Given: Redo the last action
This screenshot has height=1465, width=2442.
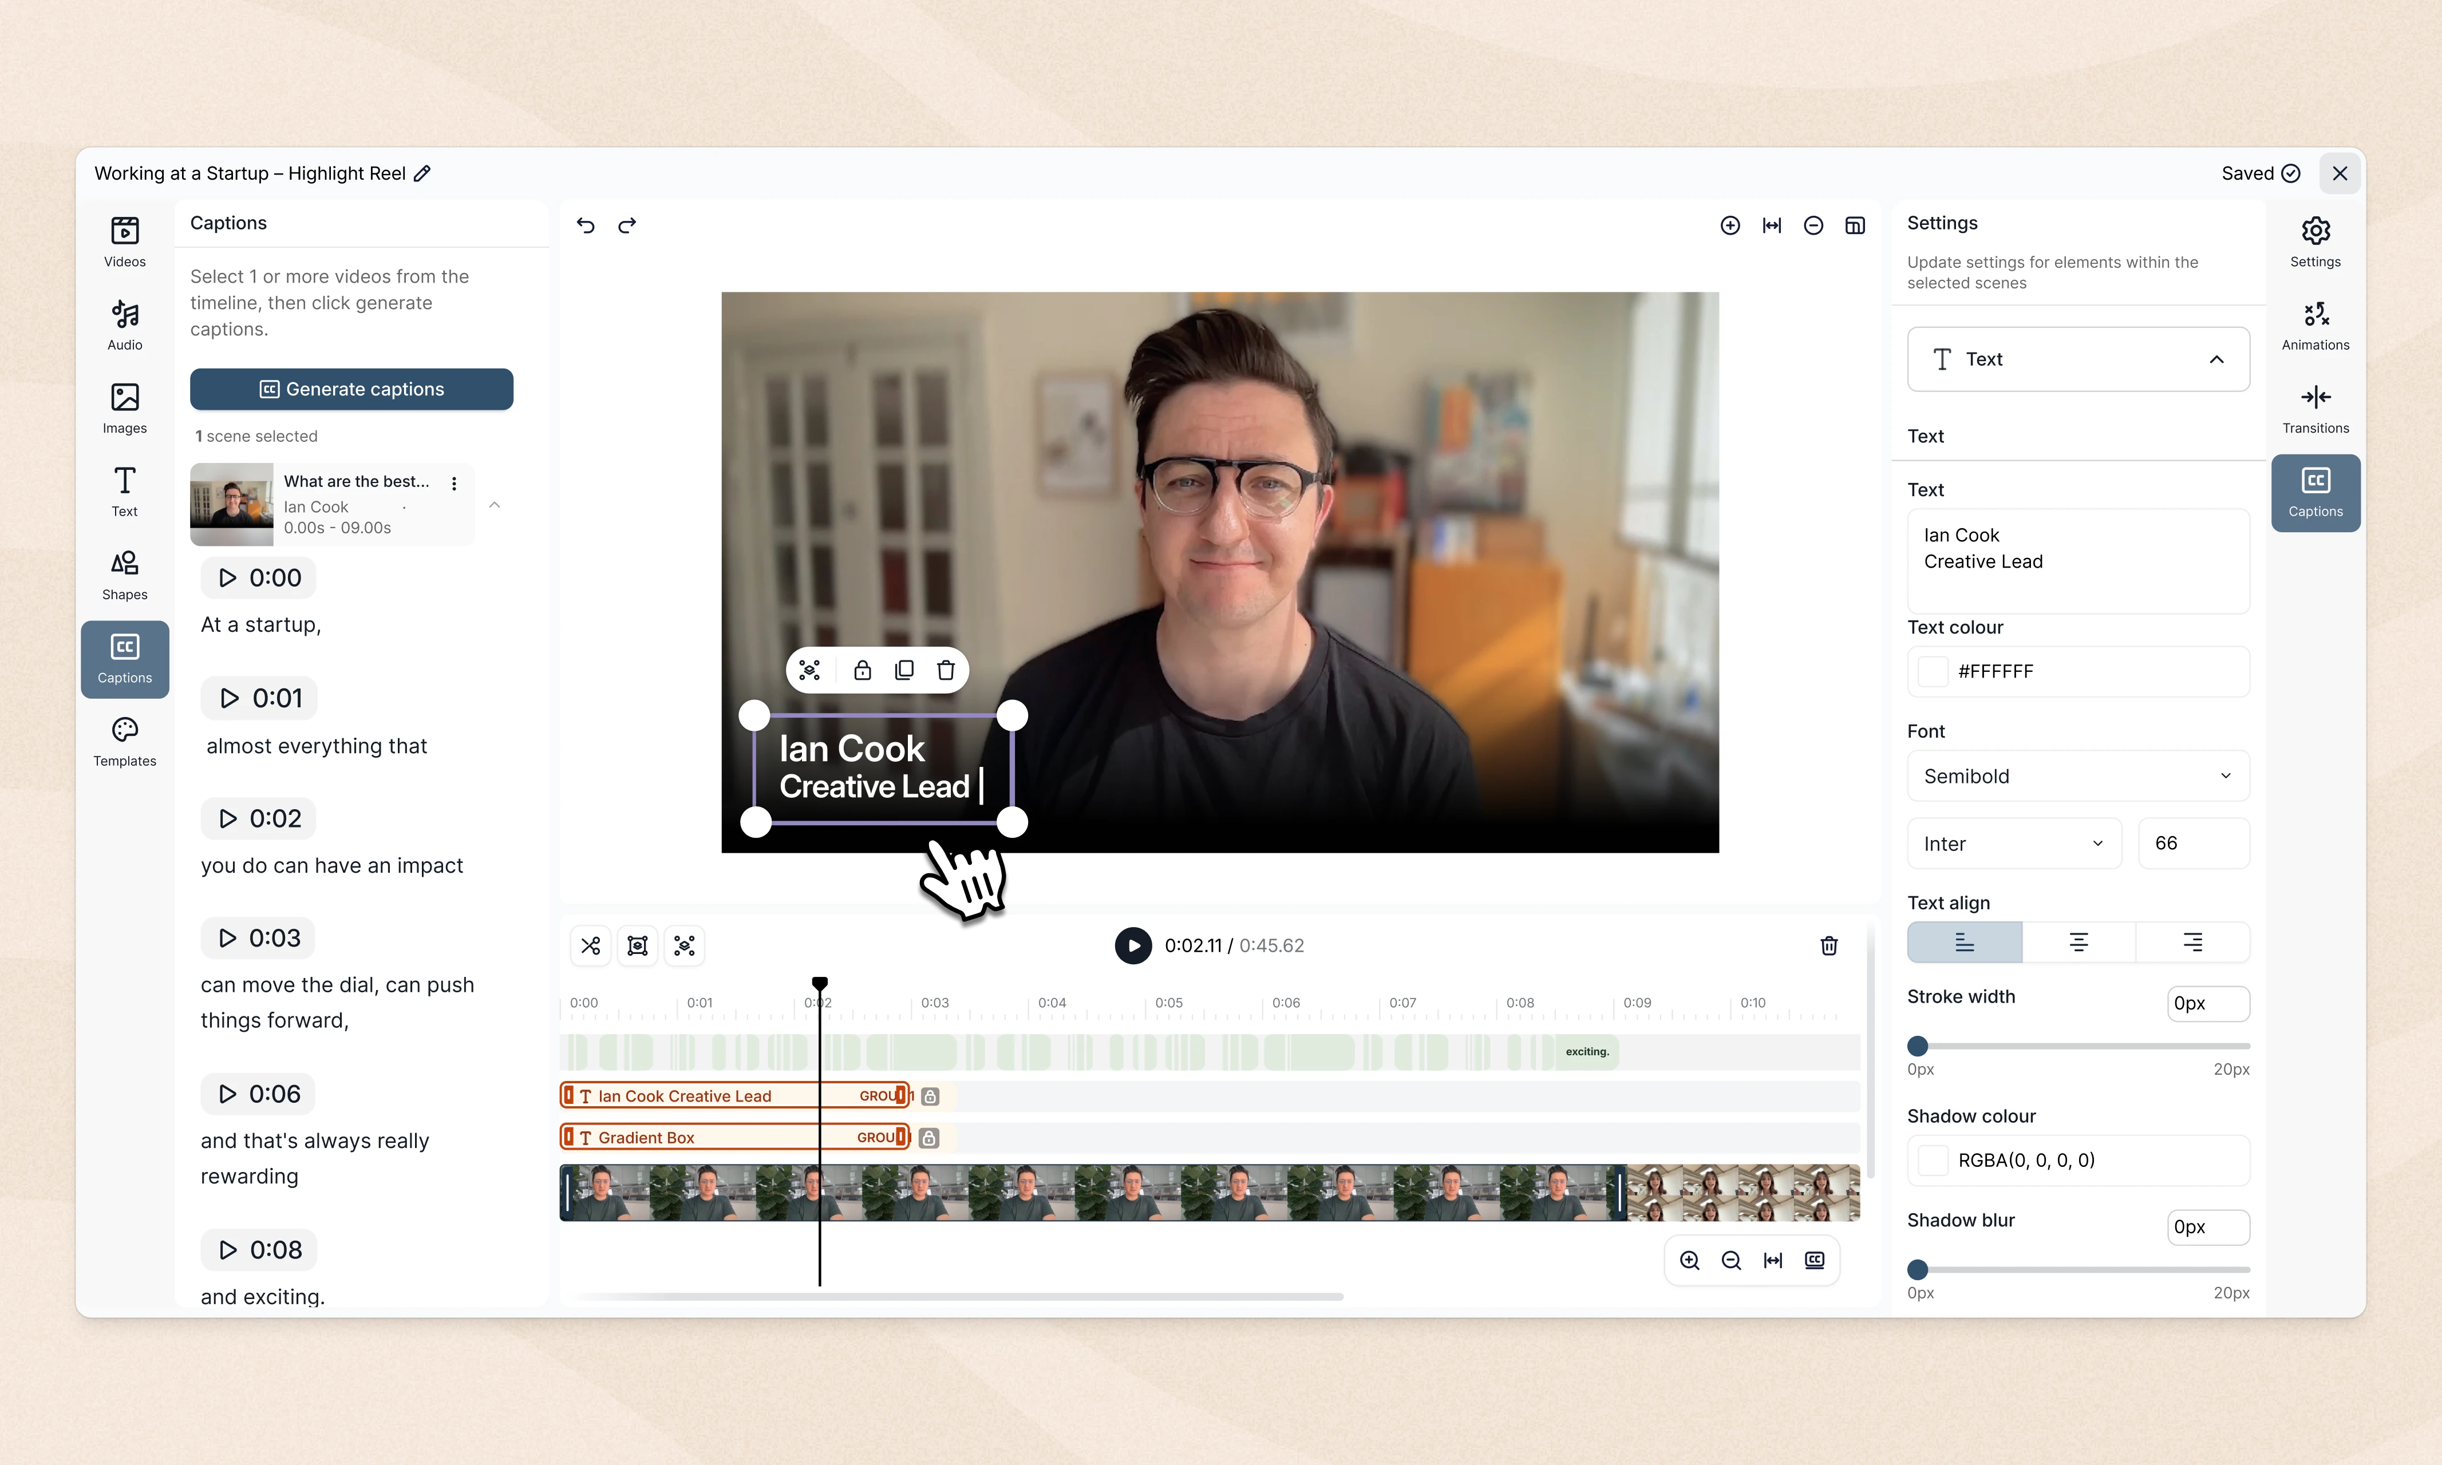Looking at the screenshot, I should [627, 226].
